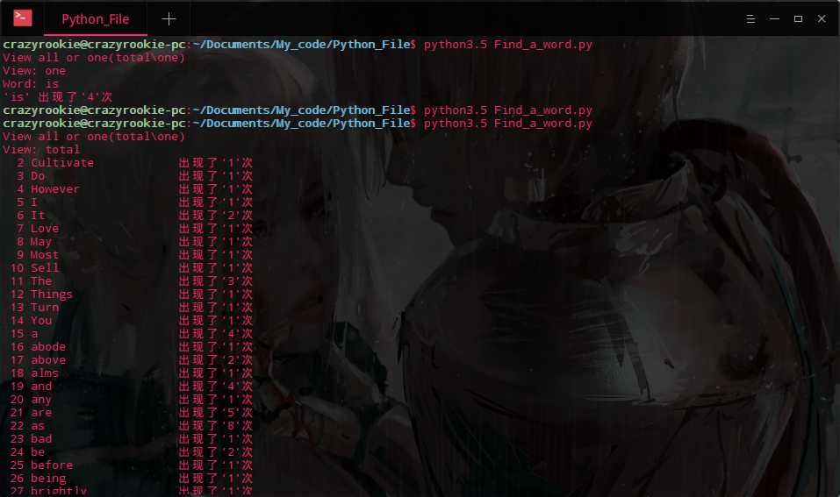
Task: Minimize the terminal window
Action: click(774, 18)
